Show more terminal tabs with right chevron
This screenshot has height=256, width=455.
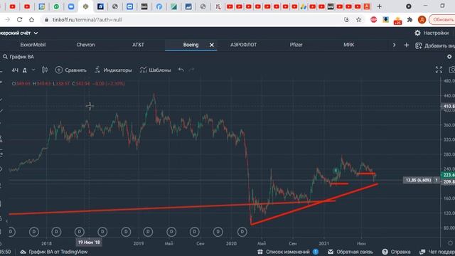(394, 45)
